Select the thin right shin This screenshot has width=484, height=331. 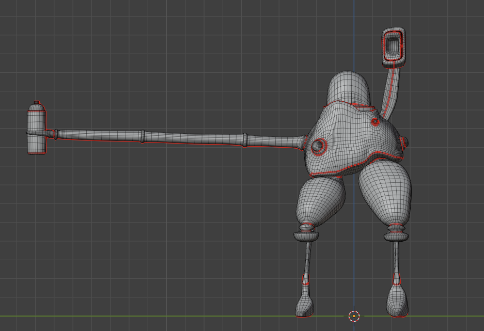coord(396,262)
